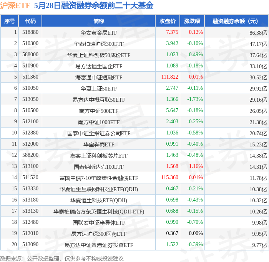Screen dimensions: 269x262
Task: Select the fund name 南方中证1000ETF
Action: (x=99, y=122)
